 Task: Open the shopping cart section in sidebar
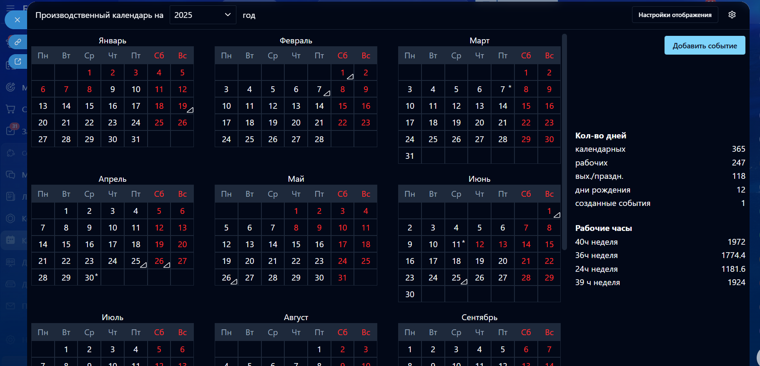click(10, 109)
